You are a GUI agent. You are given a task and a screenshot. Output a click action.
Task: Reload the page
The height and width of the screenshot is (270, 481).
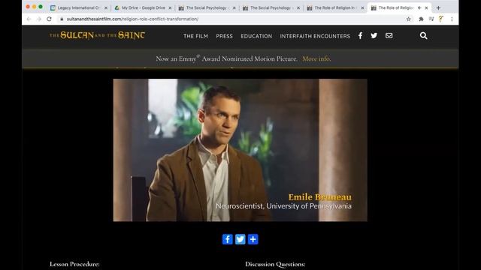(x=49, y=19)
